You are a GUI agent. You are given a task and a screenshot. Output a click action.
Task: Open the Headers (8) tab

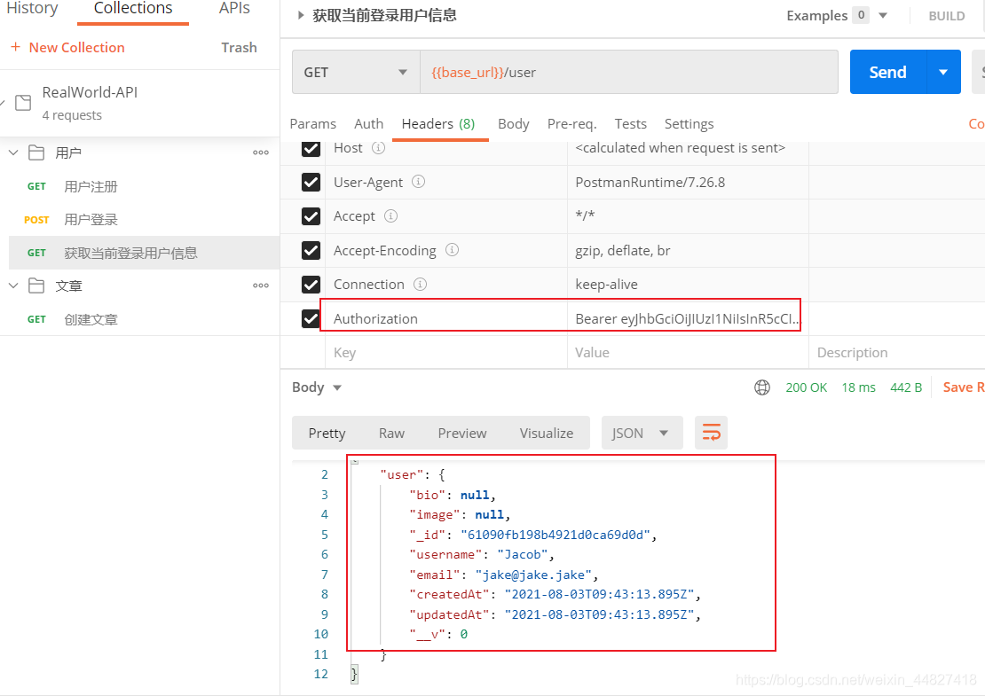click(438, 123)
